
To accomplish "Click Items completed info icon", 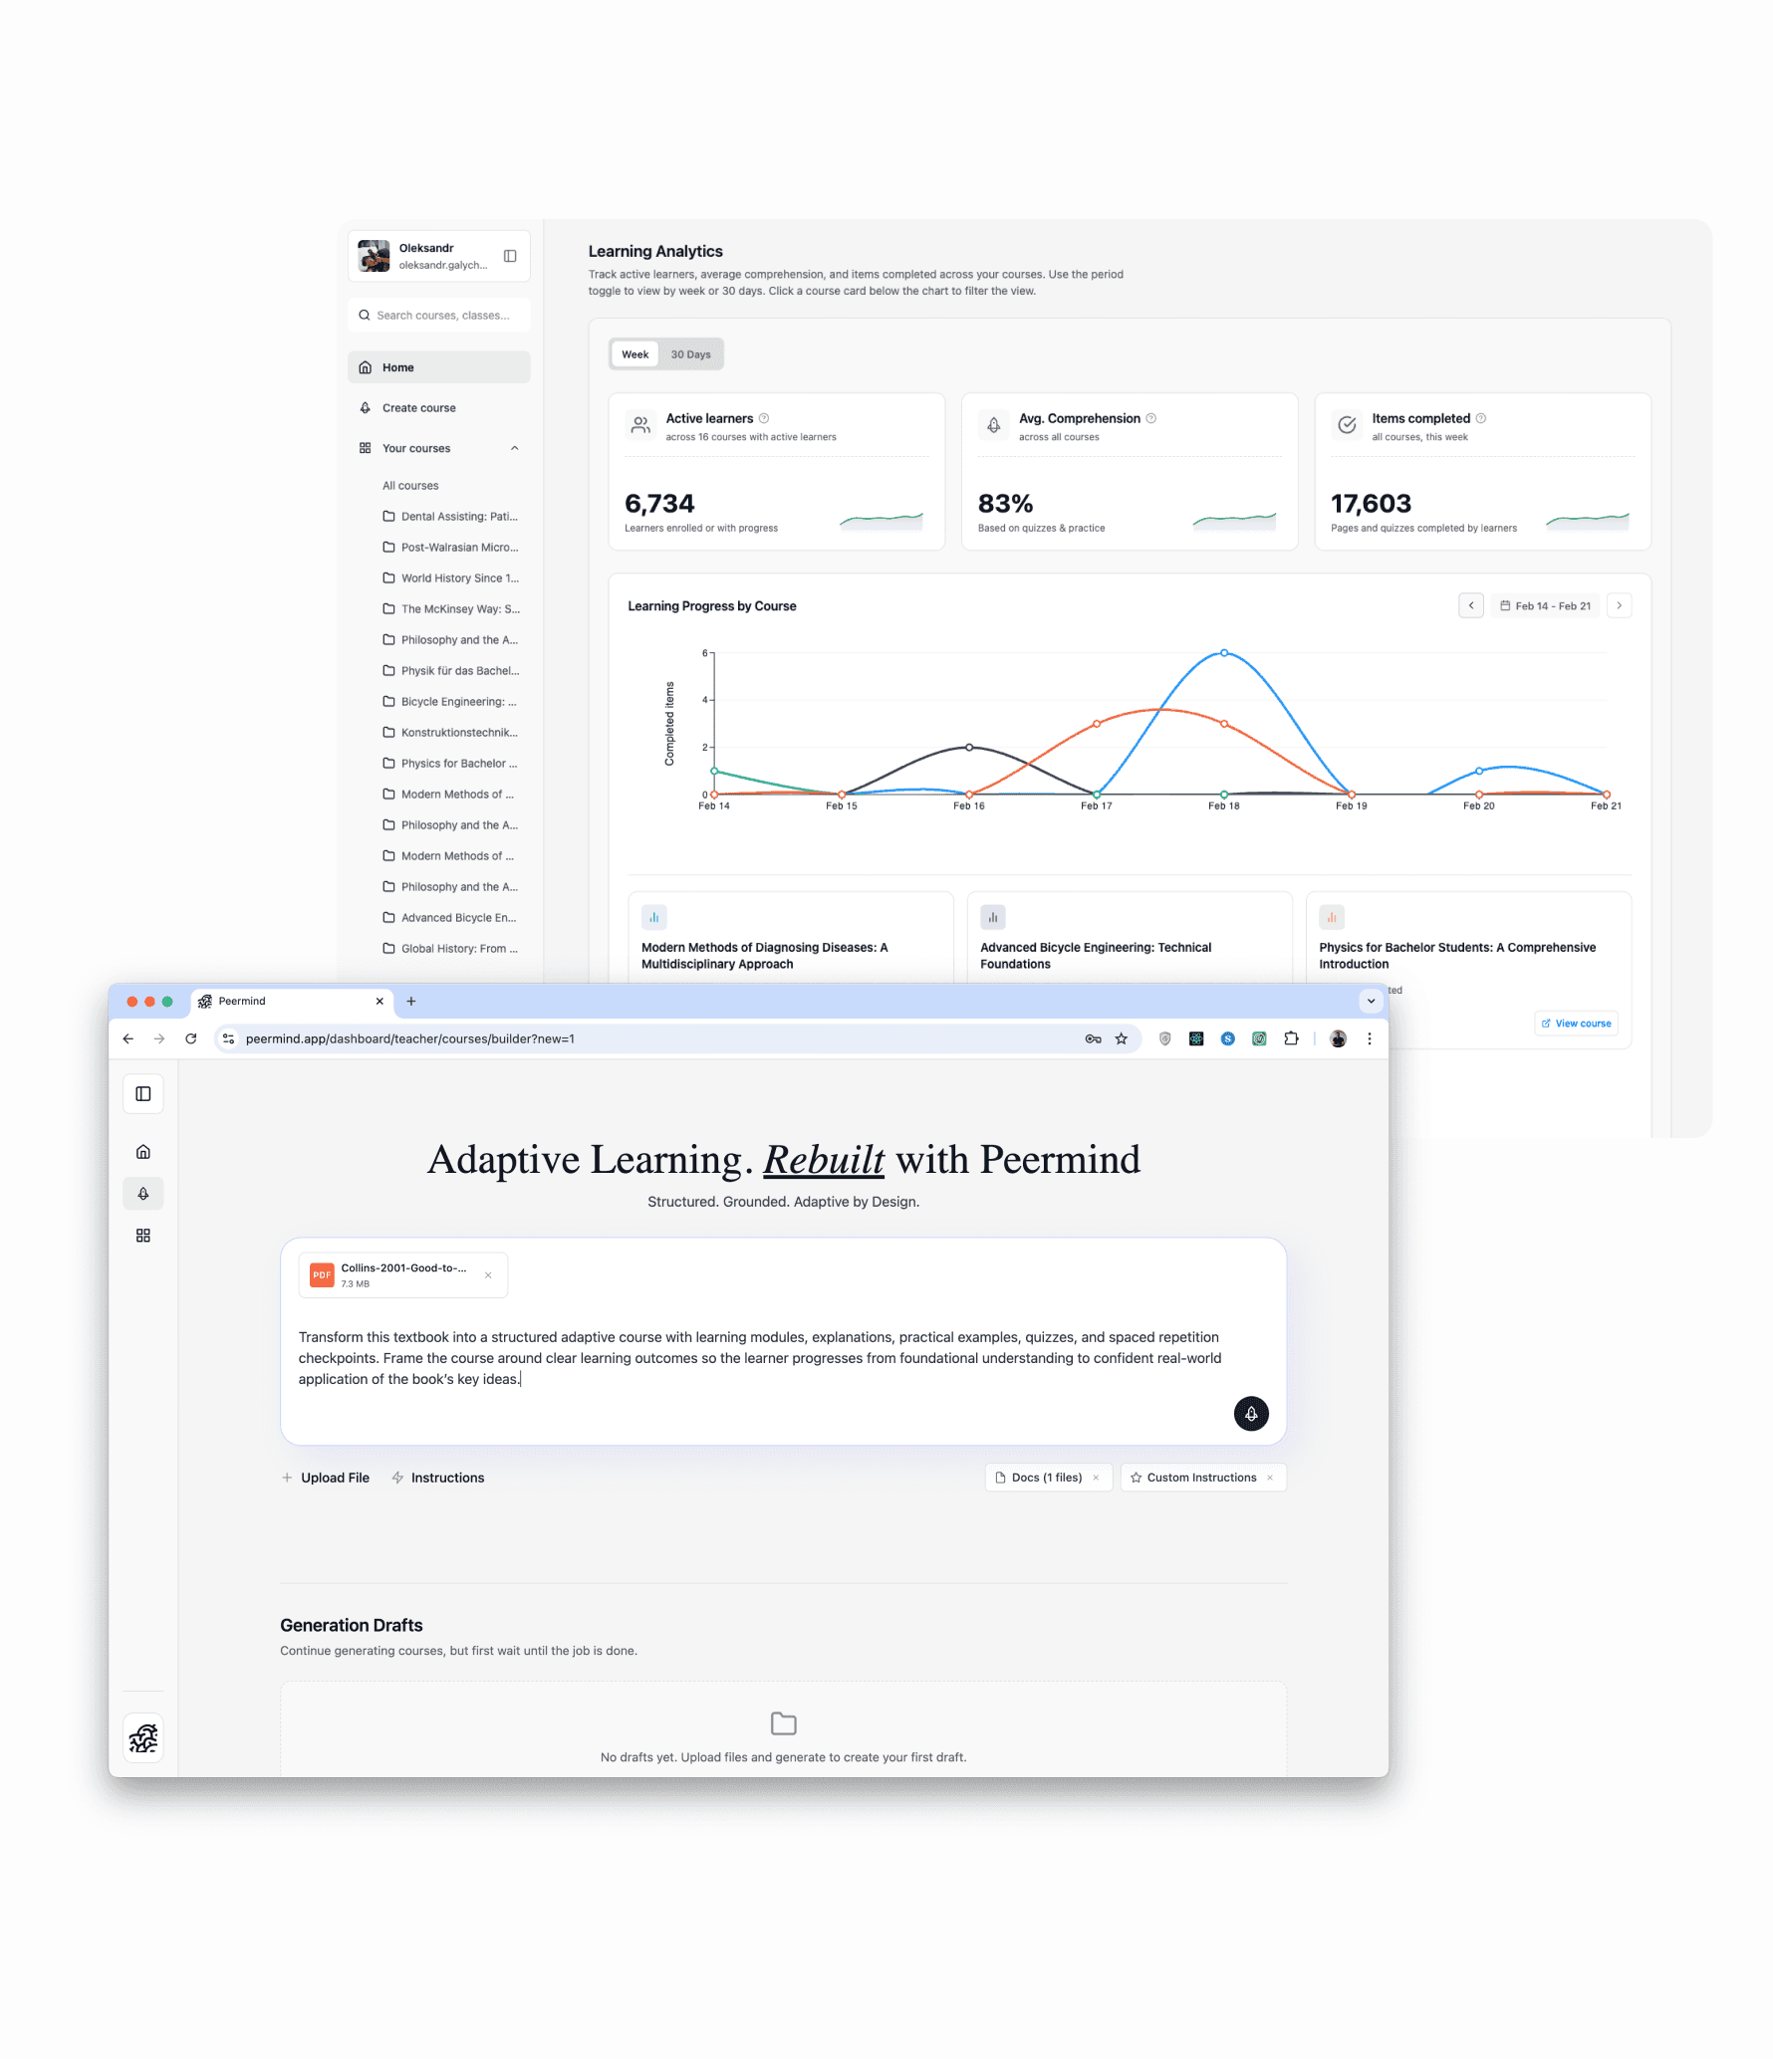I will click(1481, 418).
